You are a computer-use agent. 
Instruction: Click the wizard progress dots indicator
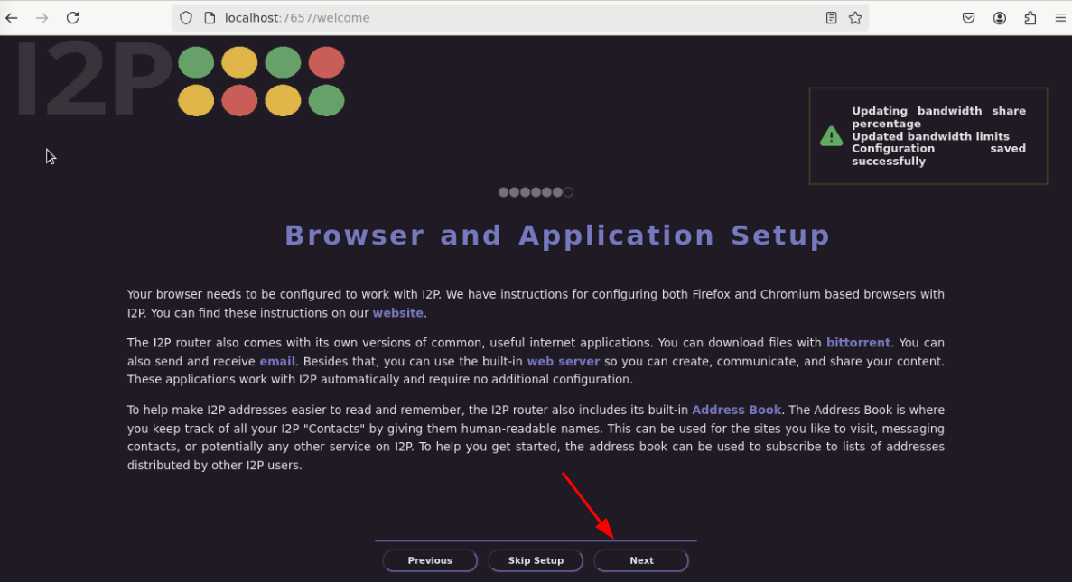[536, 192]
